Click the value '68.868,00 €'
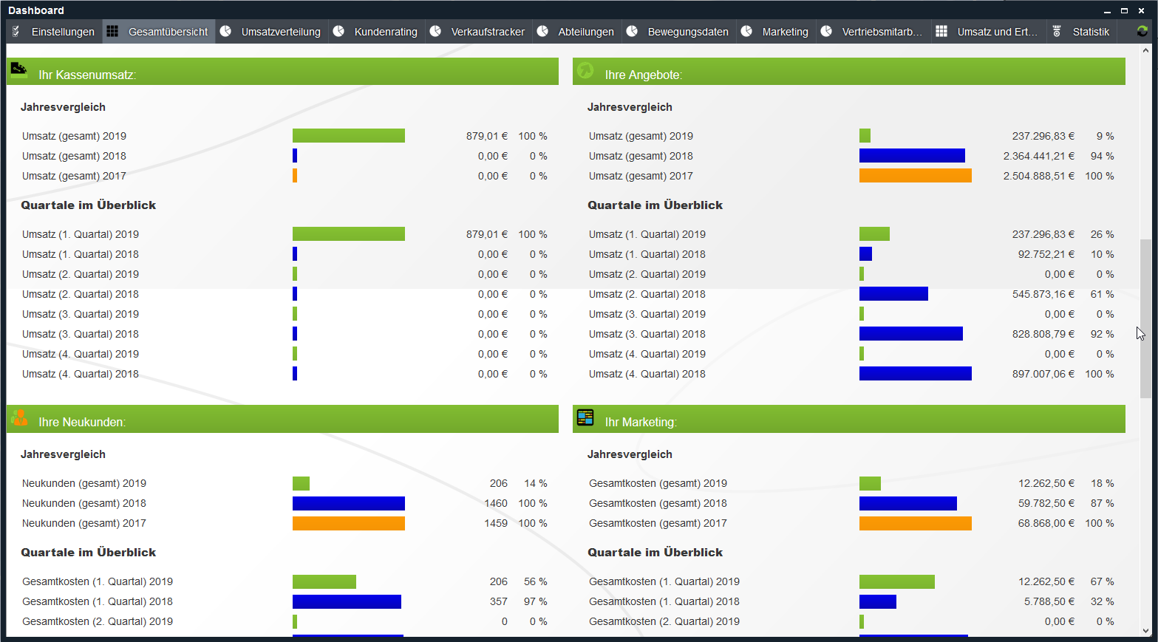The width and height of the screenshot is (1158, 642). coord(1046,523)
